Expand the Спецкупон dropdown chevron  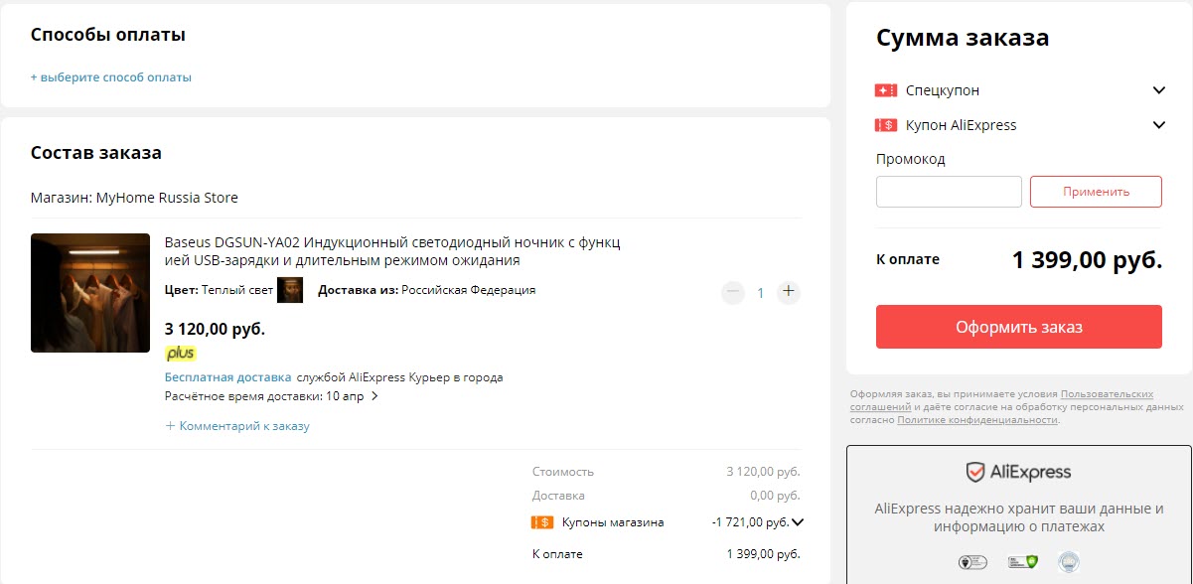pos(1158,90)
